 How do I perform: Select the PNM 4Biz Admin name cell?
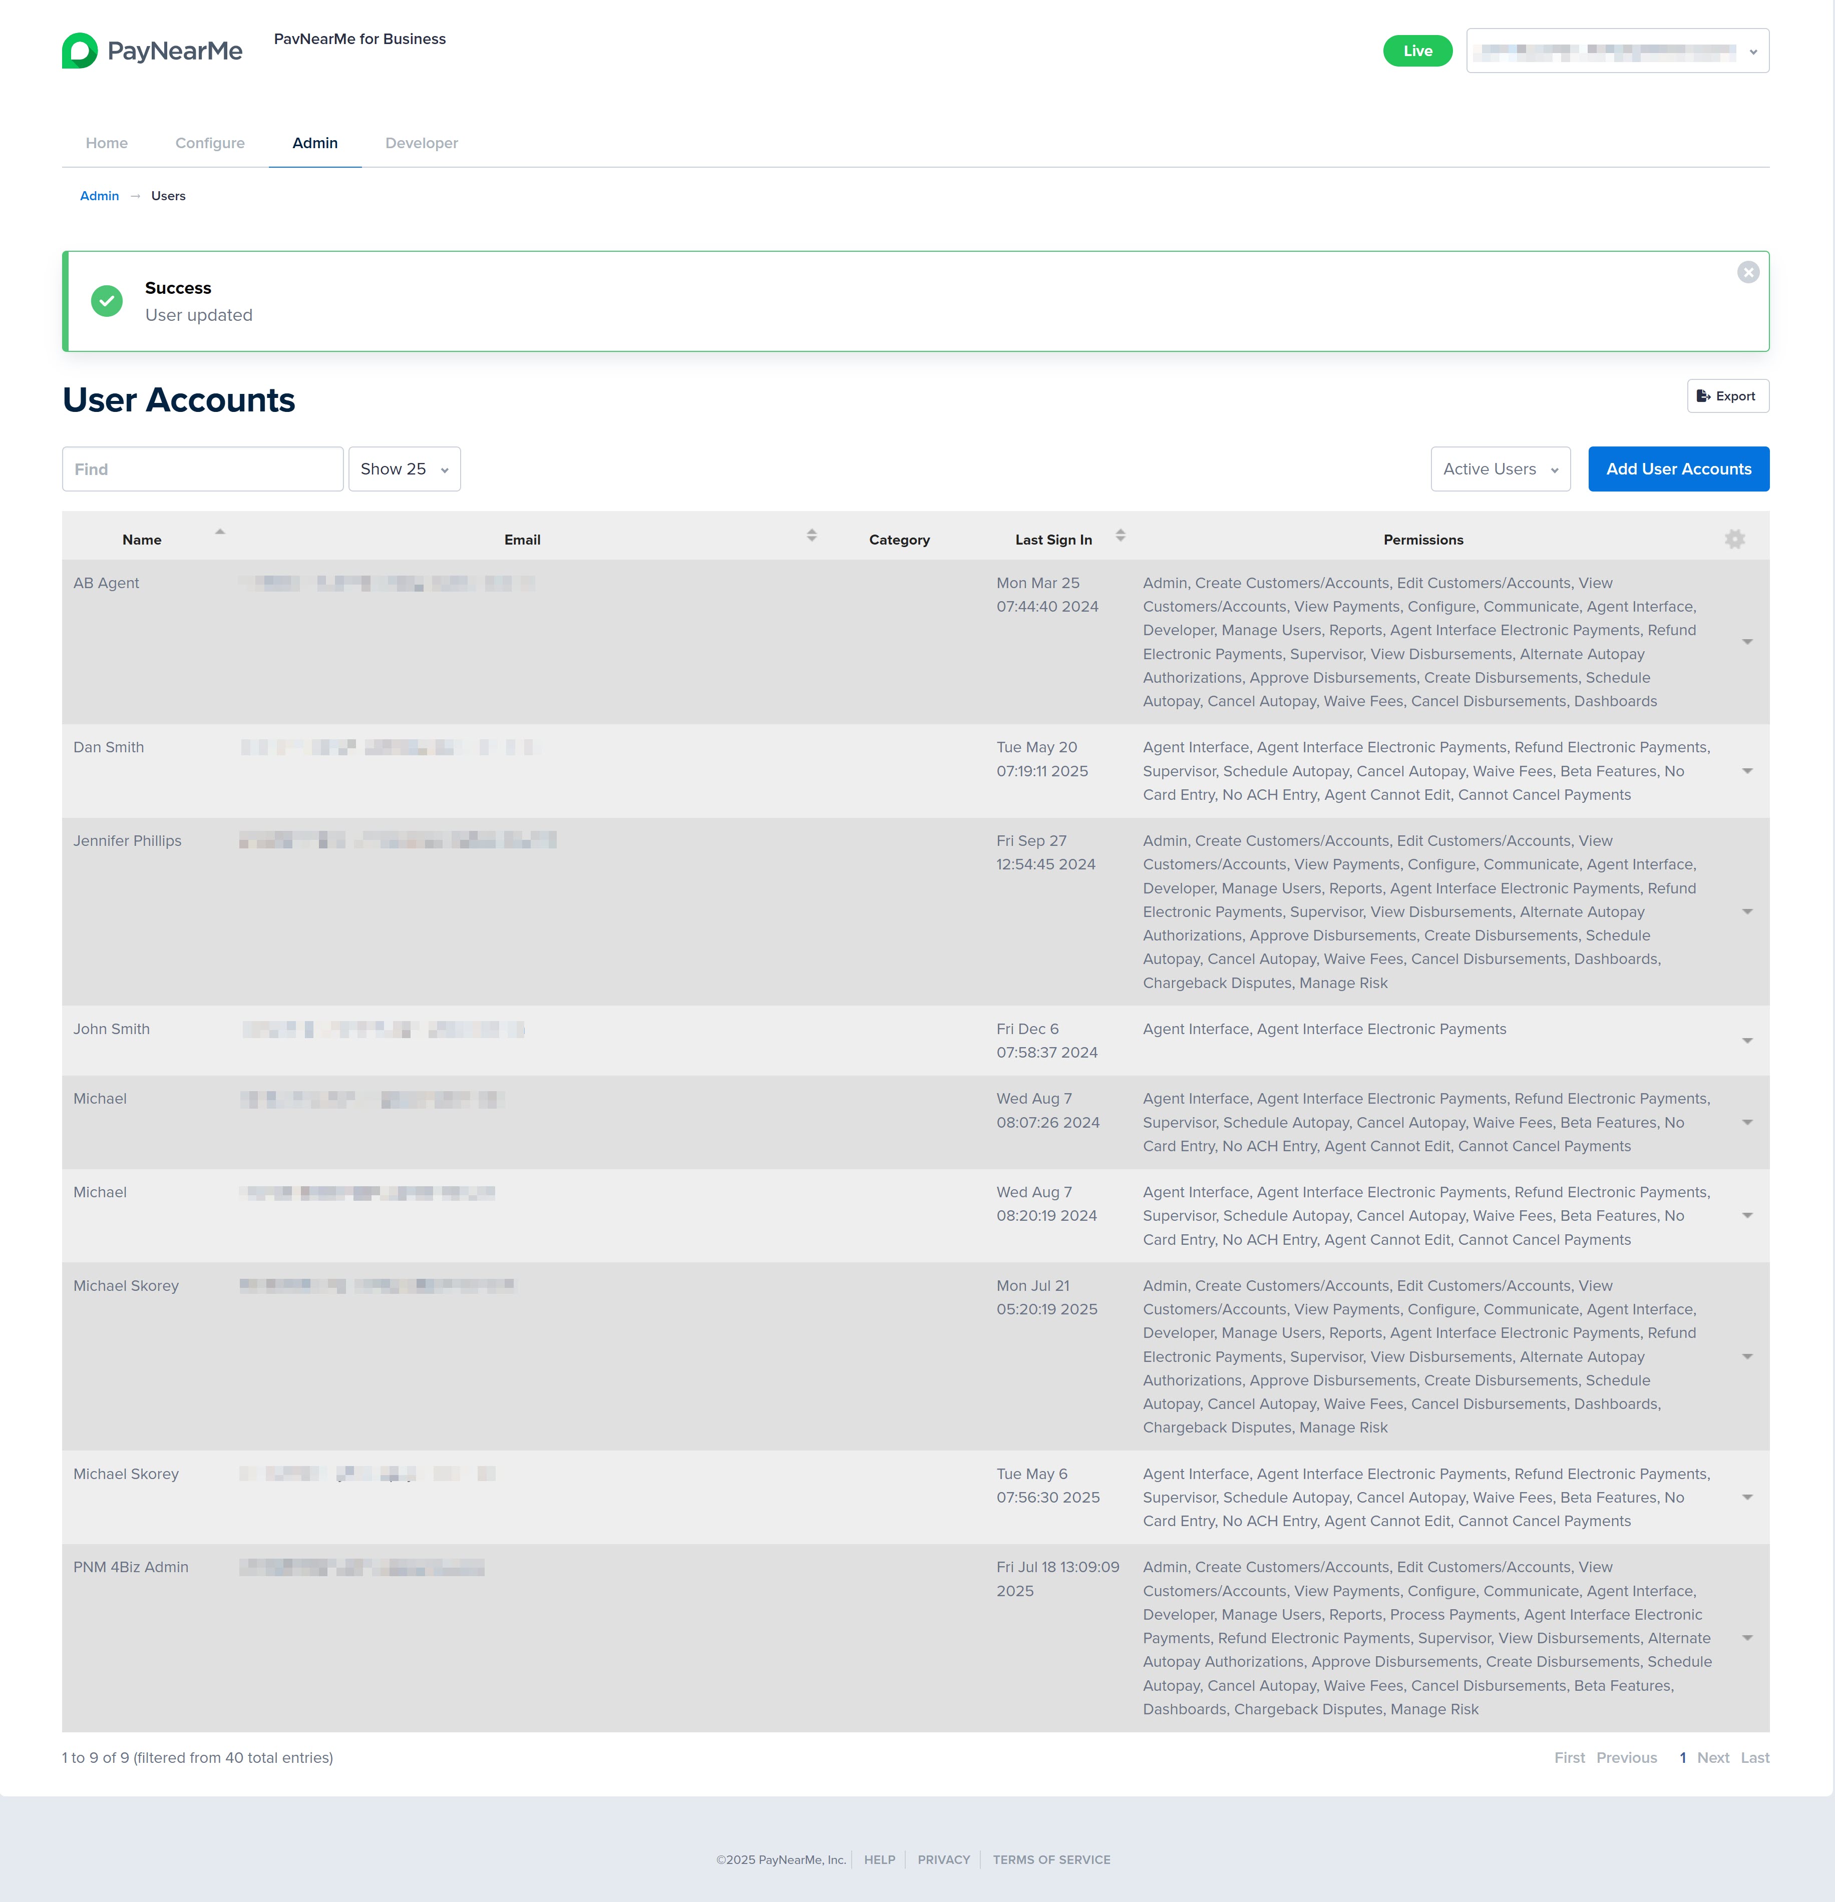[131, 1567]
